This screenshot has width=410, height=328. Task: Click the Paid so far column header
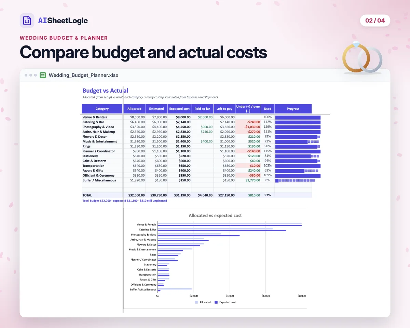[202, 109]
